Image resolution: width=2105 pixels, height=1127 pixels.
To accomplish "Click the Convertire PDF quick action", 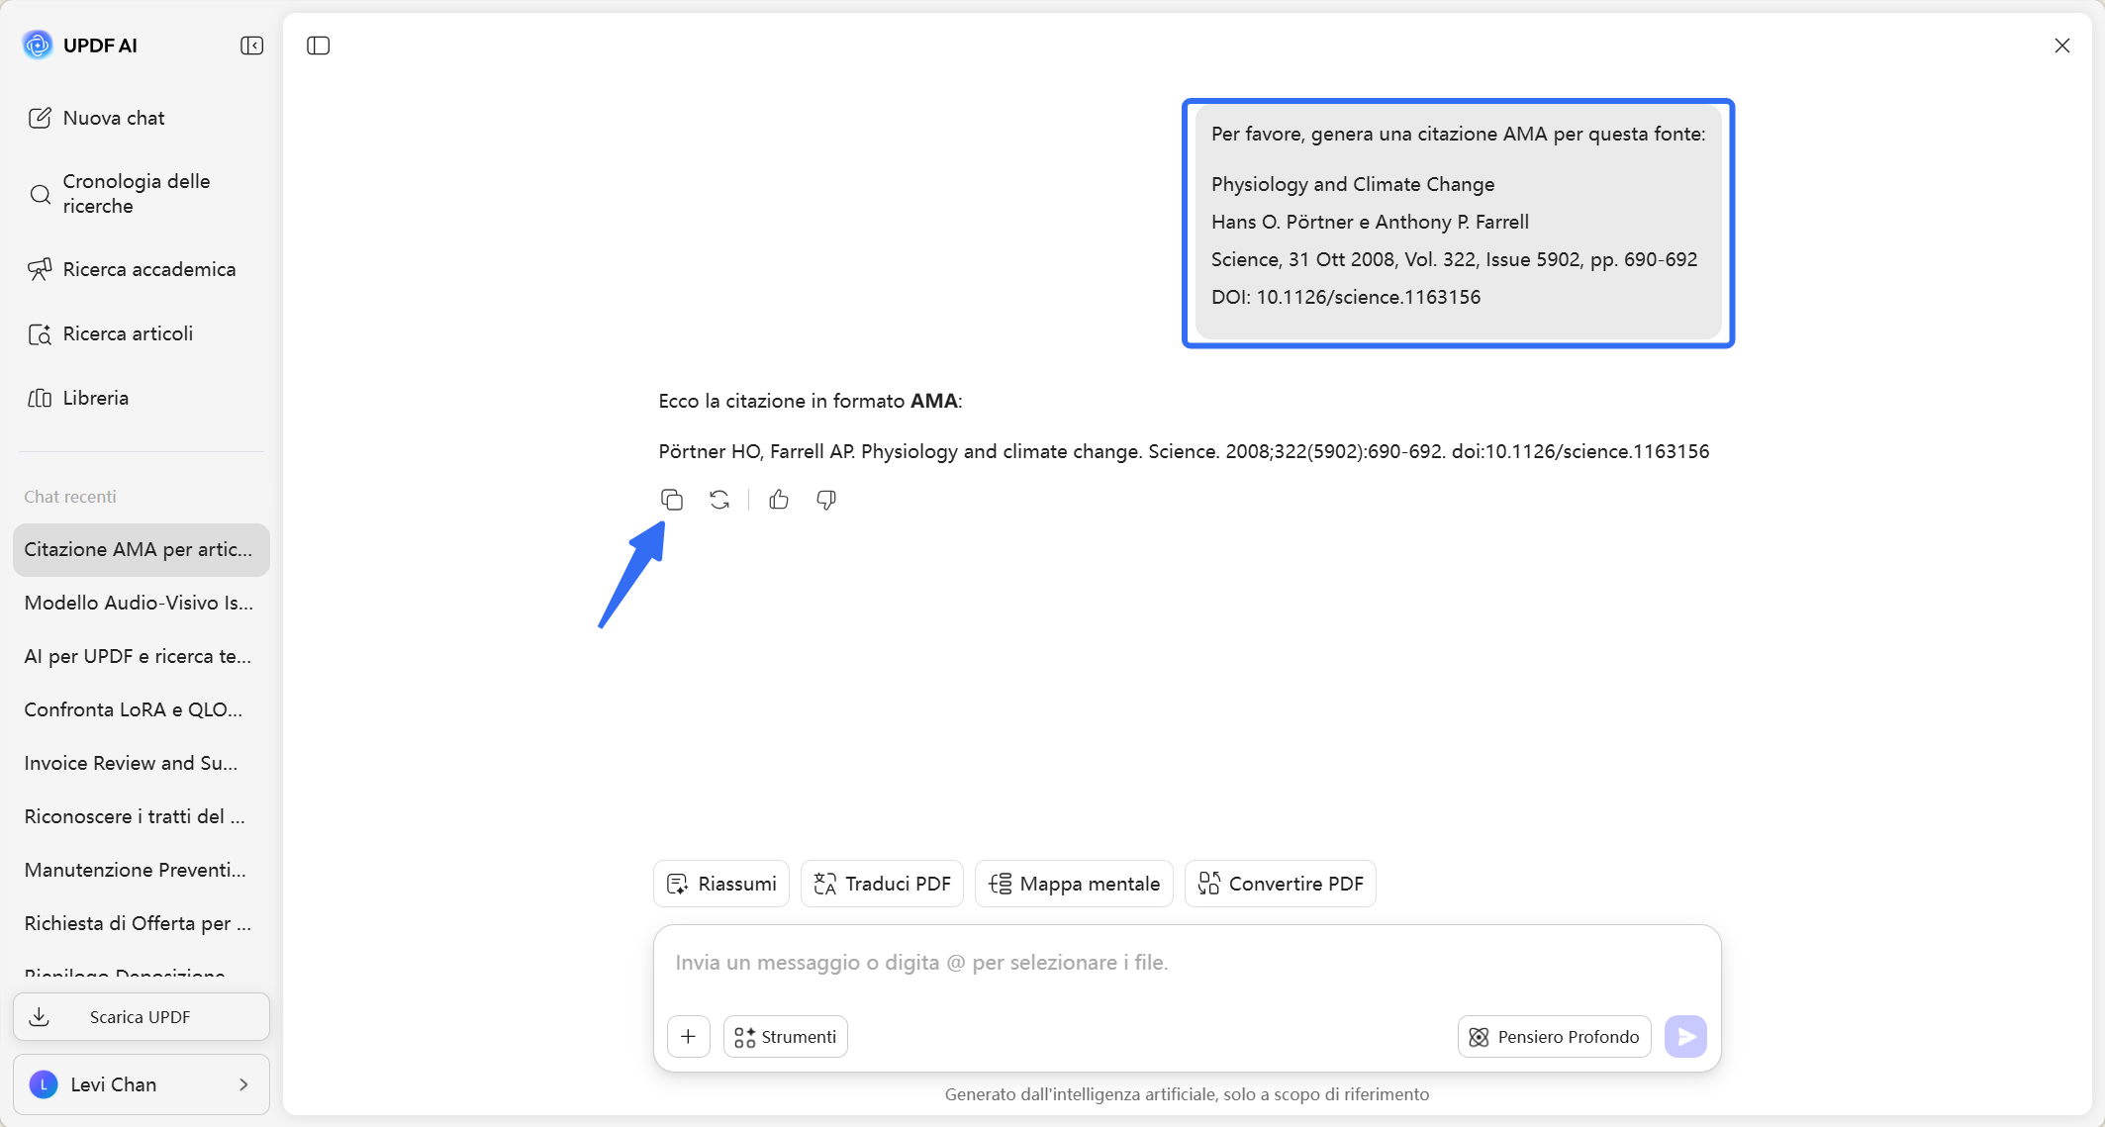I will click(x=1281, y=884).
